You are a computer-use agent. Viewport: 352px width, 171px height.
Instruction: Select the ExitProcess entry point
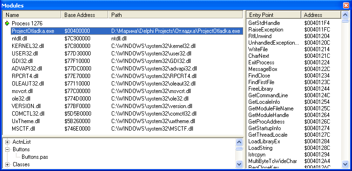click(x=261, y=62)
